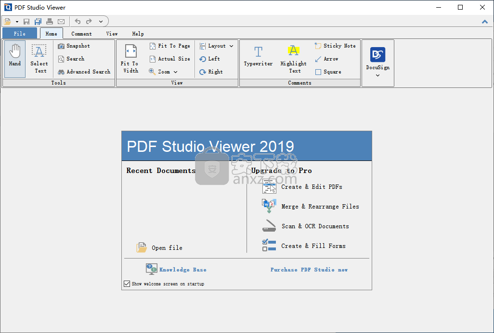Image resolution: width=494 pixels, height=333 pixels.
Task: Expand the Layout dropdown
Action: (x=217, y=46)
